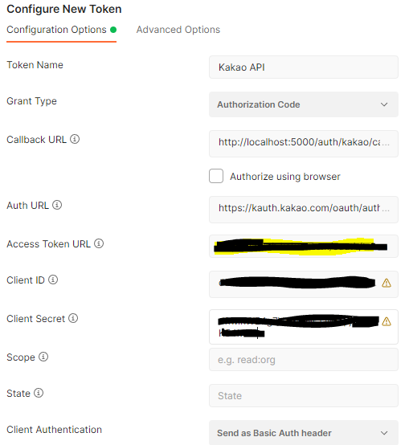Open the Auth URL info icon
The image size is (409, 445).
pyautogui.click(x=57, y=205)
